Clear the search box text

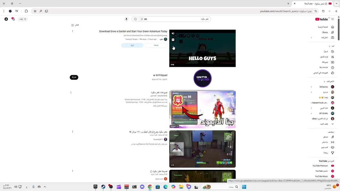click(x=142, y=19)
